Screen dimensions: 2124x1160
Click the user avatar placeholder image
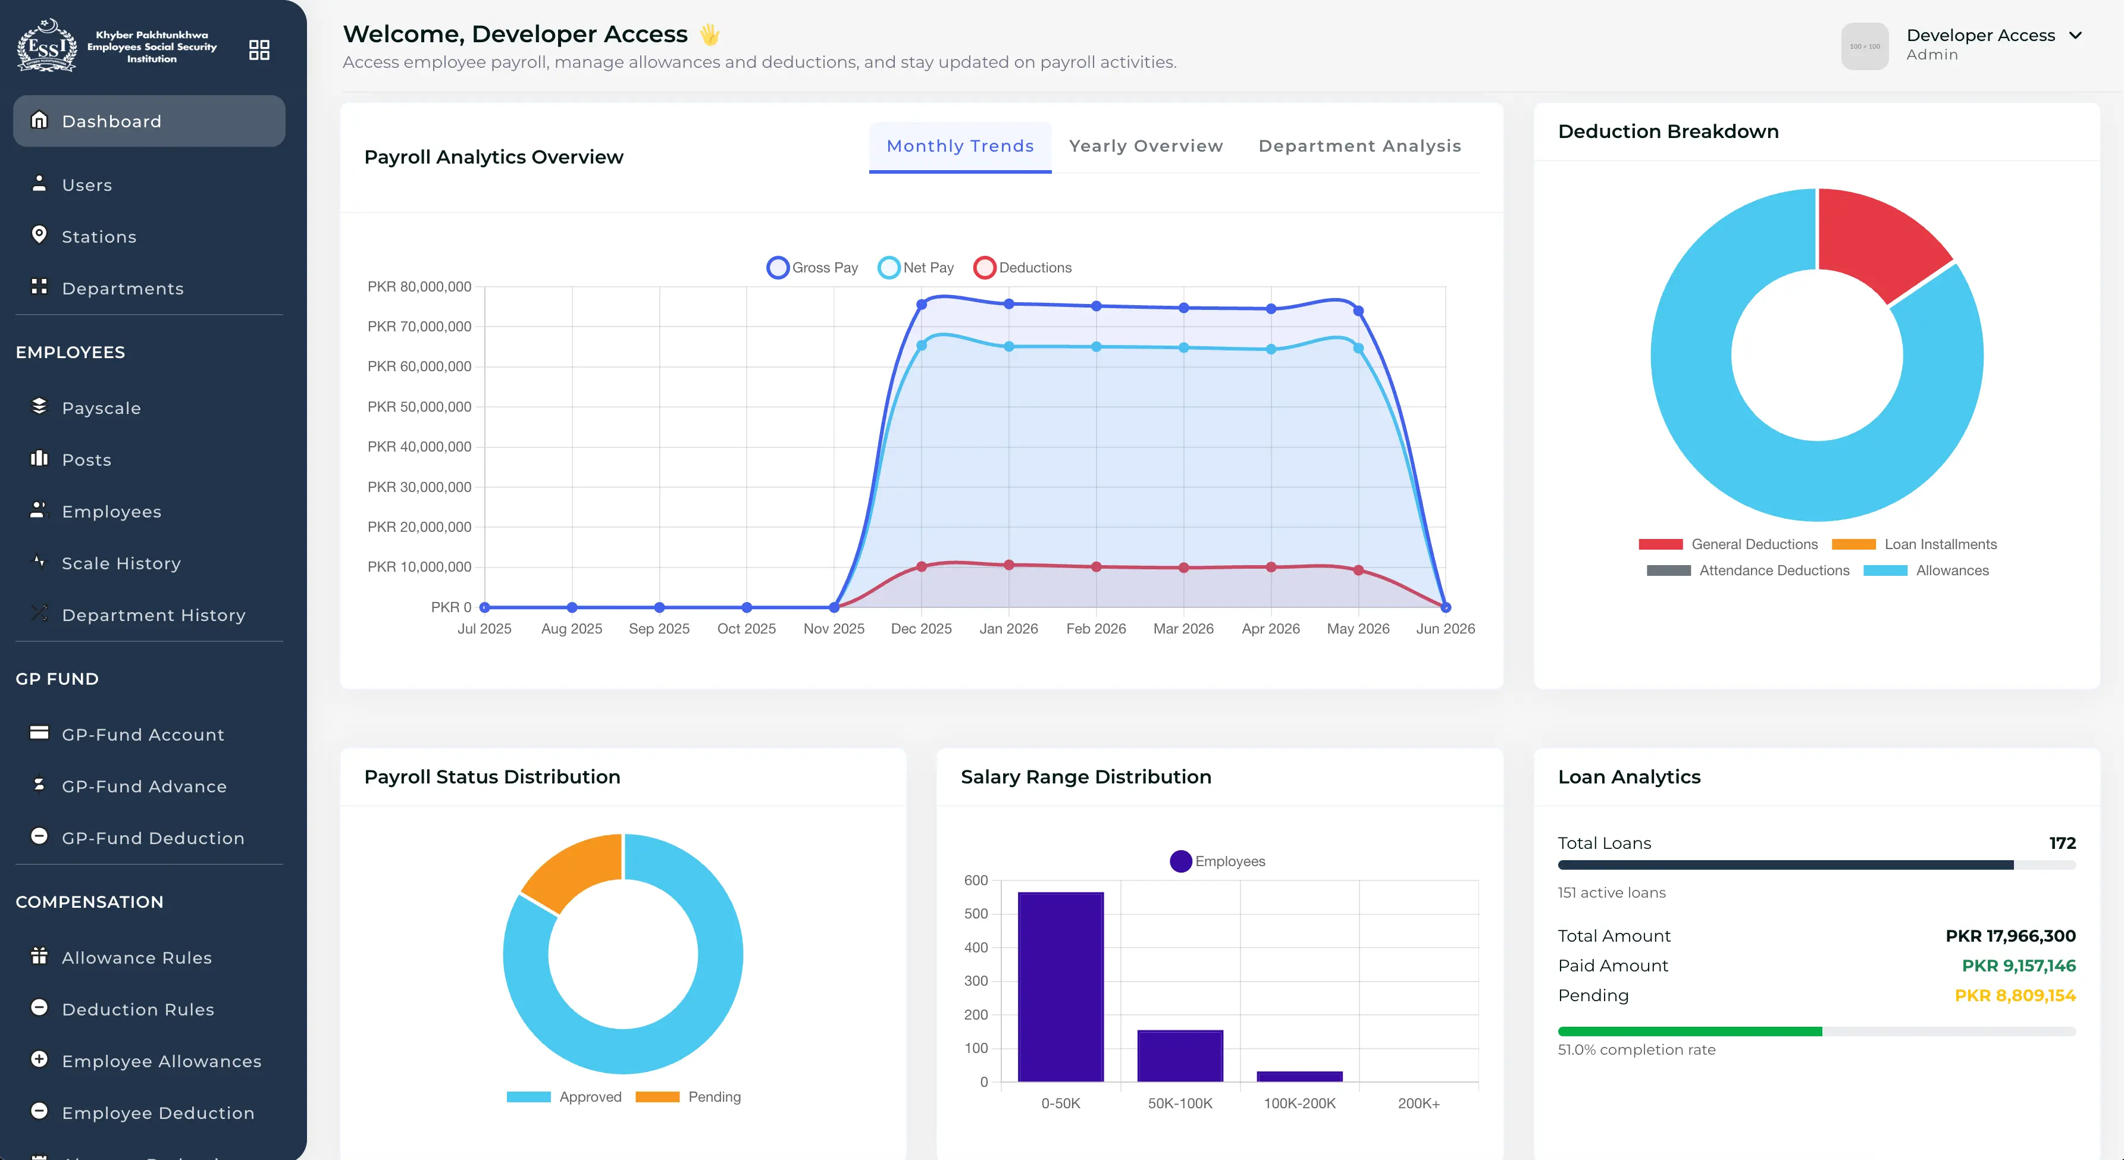click(x=1865, y=46)
